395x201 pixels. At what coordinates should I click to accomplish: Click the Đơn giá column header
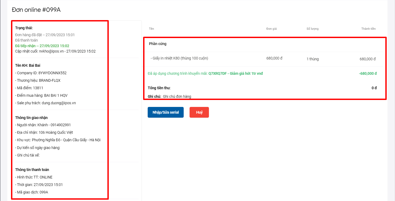click(x=271, y=29)
